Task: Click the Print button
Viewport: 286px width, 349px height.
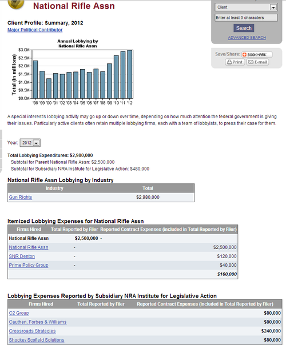Action: (x=235, y=62)
